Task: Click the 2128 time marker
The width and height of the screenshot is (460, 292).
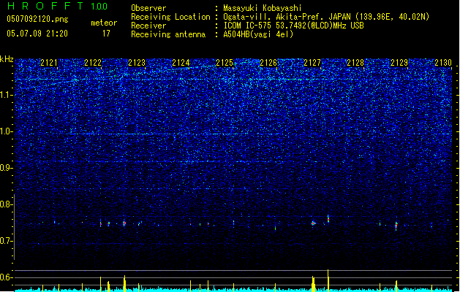Action: pos(355,63)
